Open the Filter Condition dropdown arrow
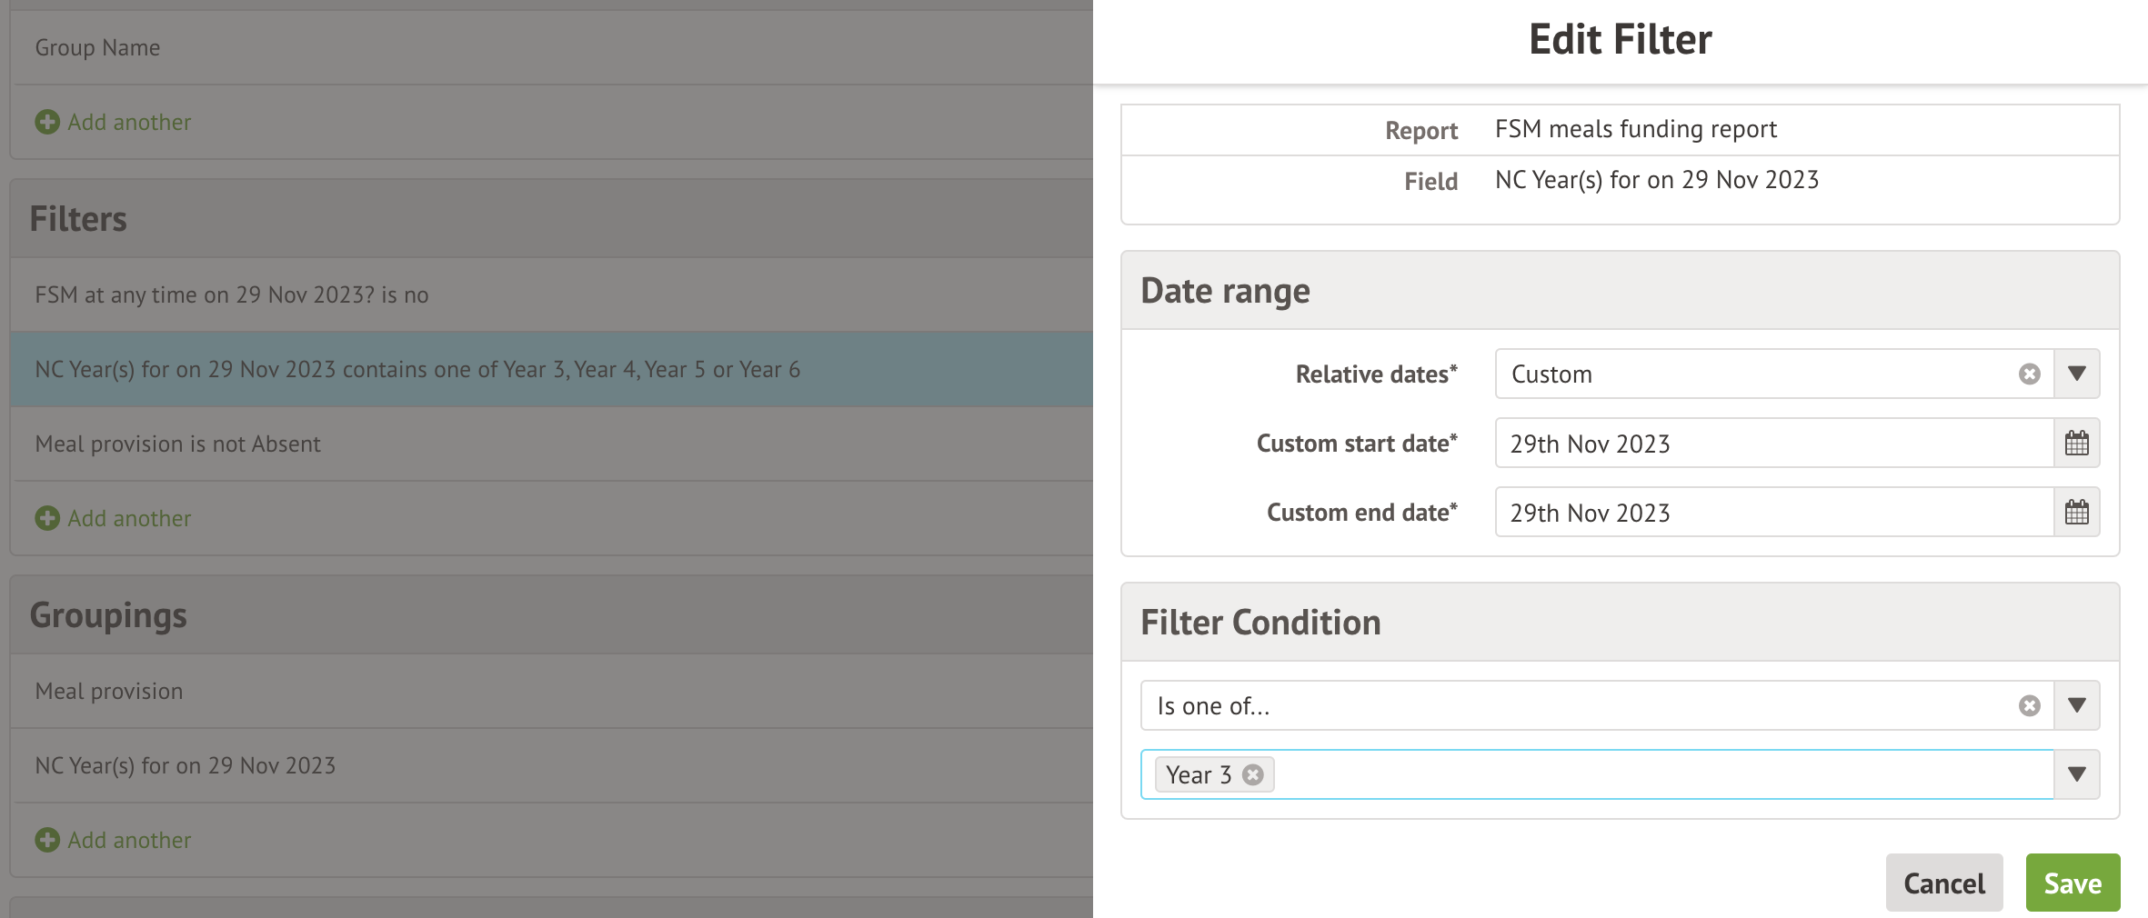Screen dimensions: 2148x918 [2076, 704]
